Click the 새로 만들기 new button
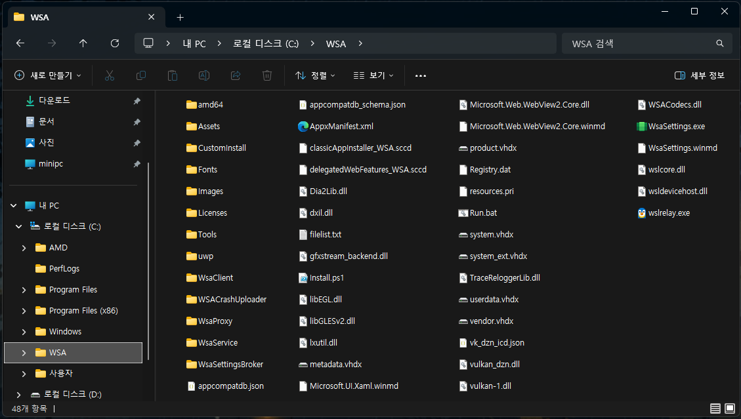Viewport: 741px width, 419px height. coord(48,75)
